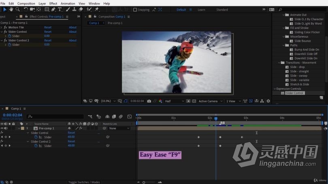328x184 pixels.
Task: Toggle Slider stopwatch under Slider Control in timeline
Action: [x=36, y=137]
